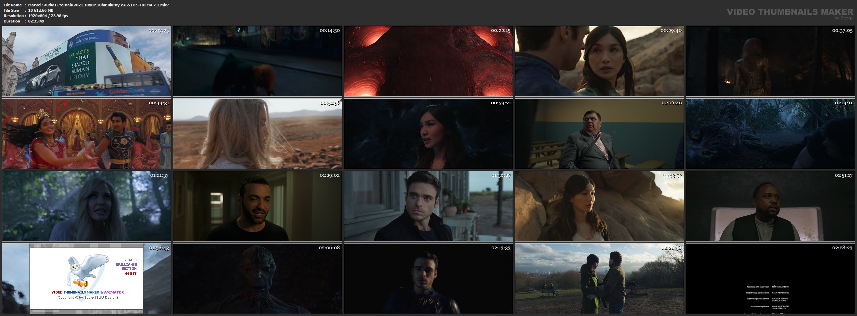
Task: Click the dark forest thumbnail at 00:37:05
Action: click(770, 61)
